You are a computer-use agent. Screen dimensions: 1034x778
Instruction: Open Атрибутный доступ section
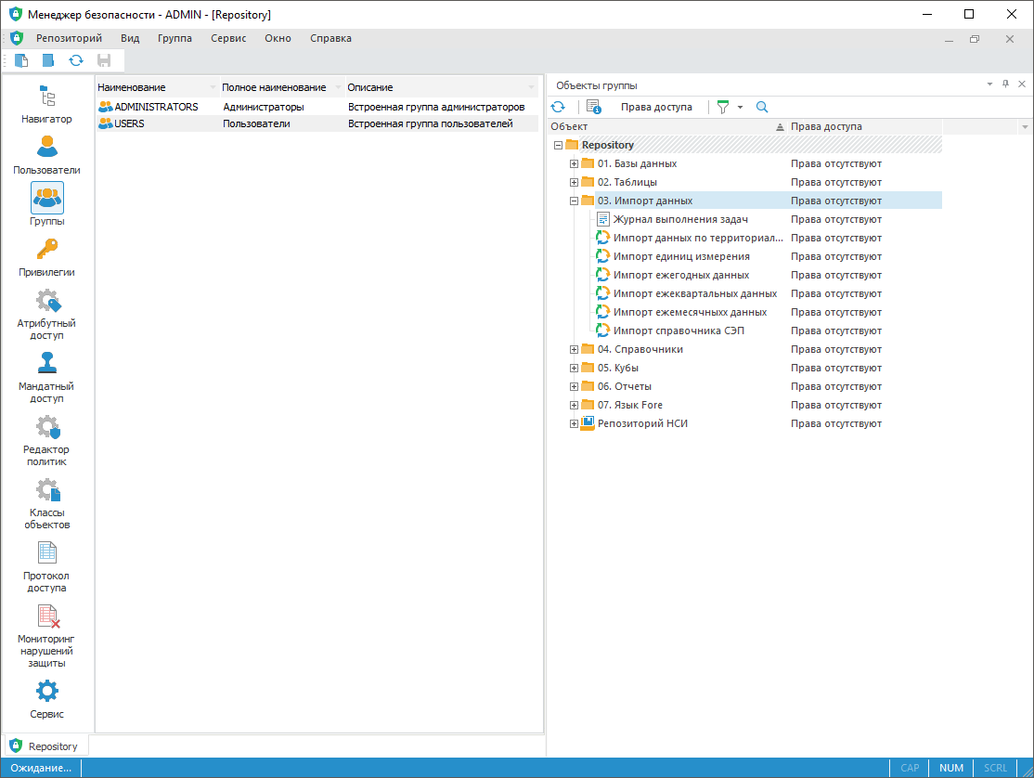pos(46,314)
